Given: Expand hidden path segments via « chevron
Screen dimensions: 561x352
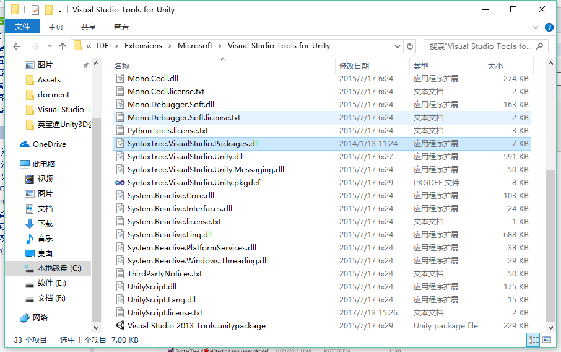Looking at the screenshot, I should coord(89,46).
